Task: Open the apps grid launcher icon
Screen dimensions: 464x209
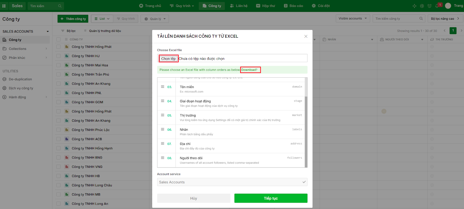Action: coord(4,6)
